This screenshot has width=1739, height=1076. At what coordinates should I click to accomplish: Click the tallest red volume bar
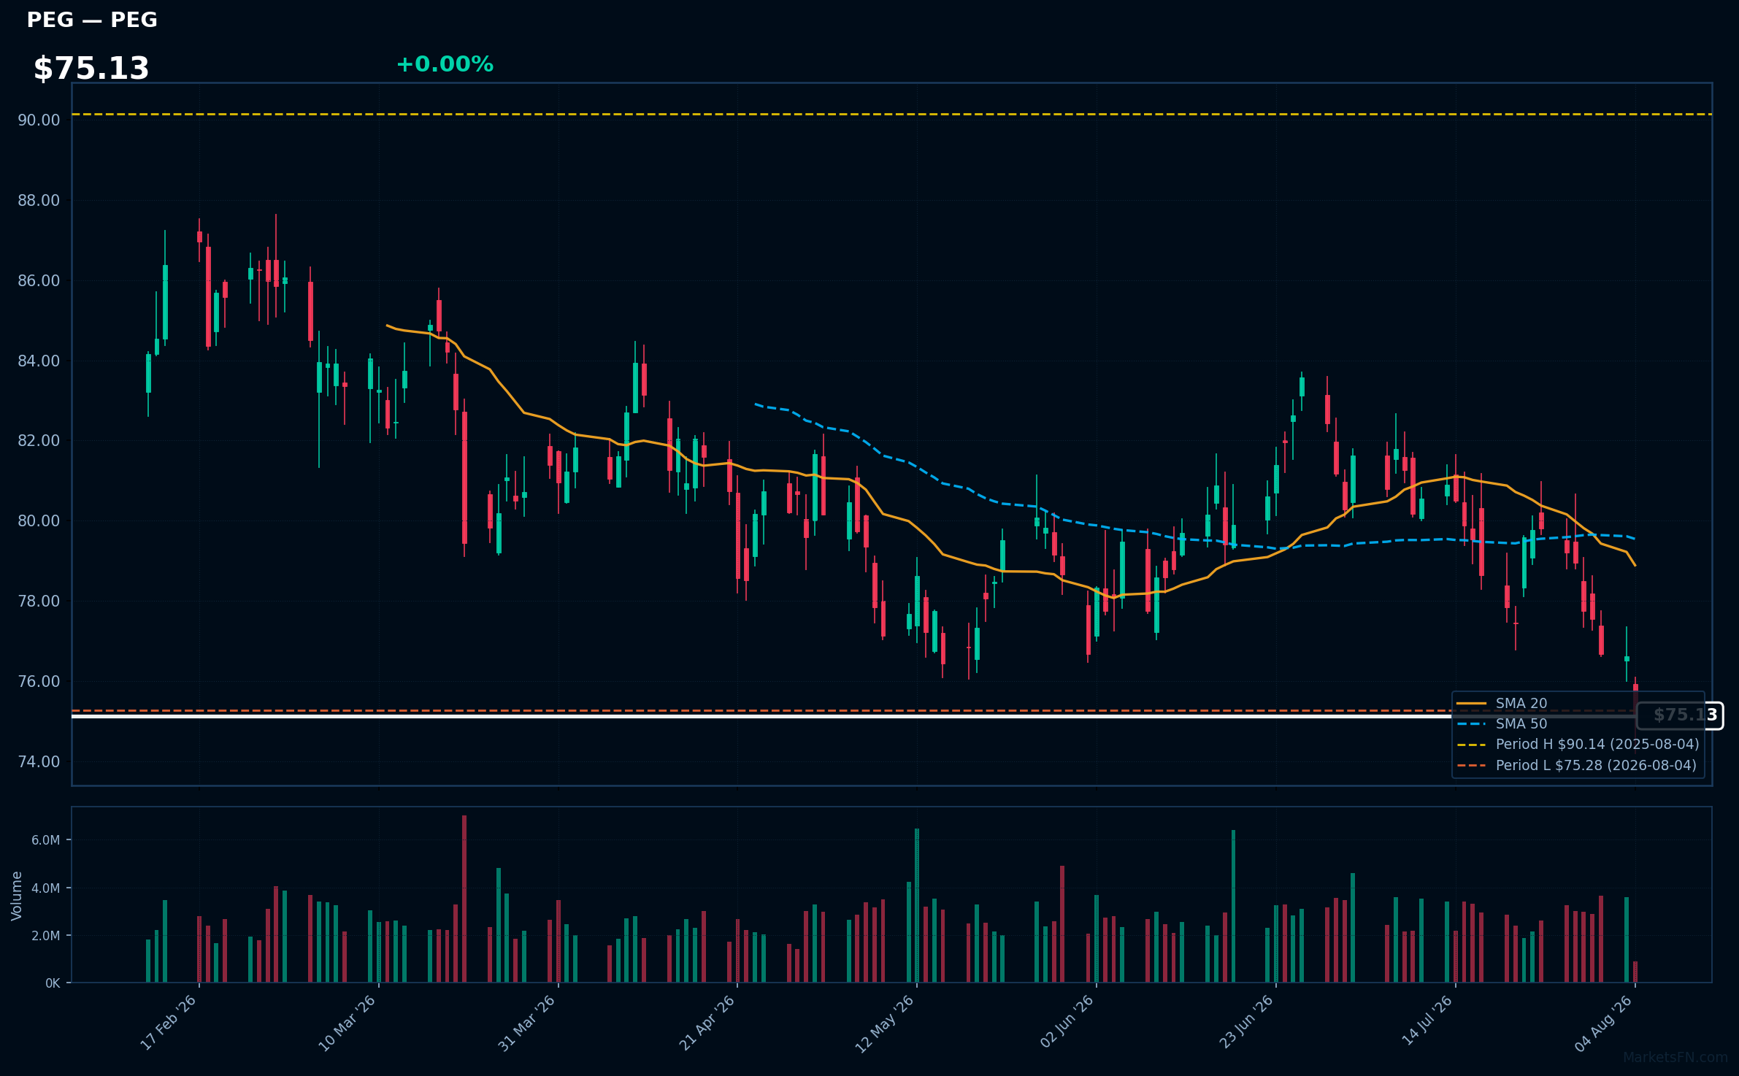(x=464, y=899)
